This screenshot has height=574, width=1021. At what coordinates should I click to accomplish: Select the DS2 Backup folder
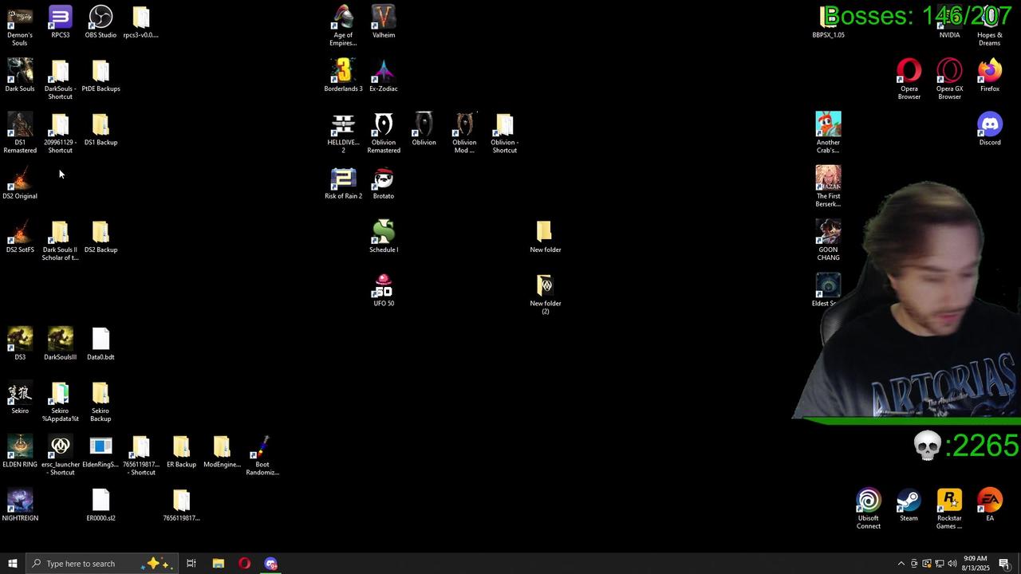click(x=101, y=237)
